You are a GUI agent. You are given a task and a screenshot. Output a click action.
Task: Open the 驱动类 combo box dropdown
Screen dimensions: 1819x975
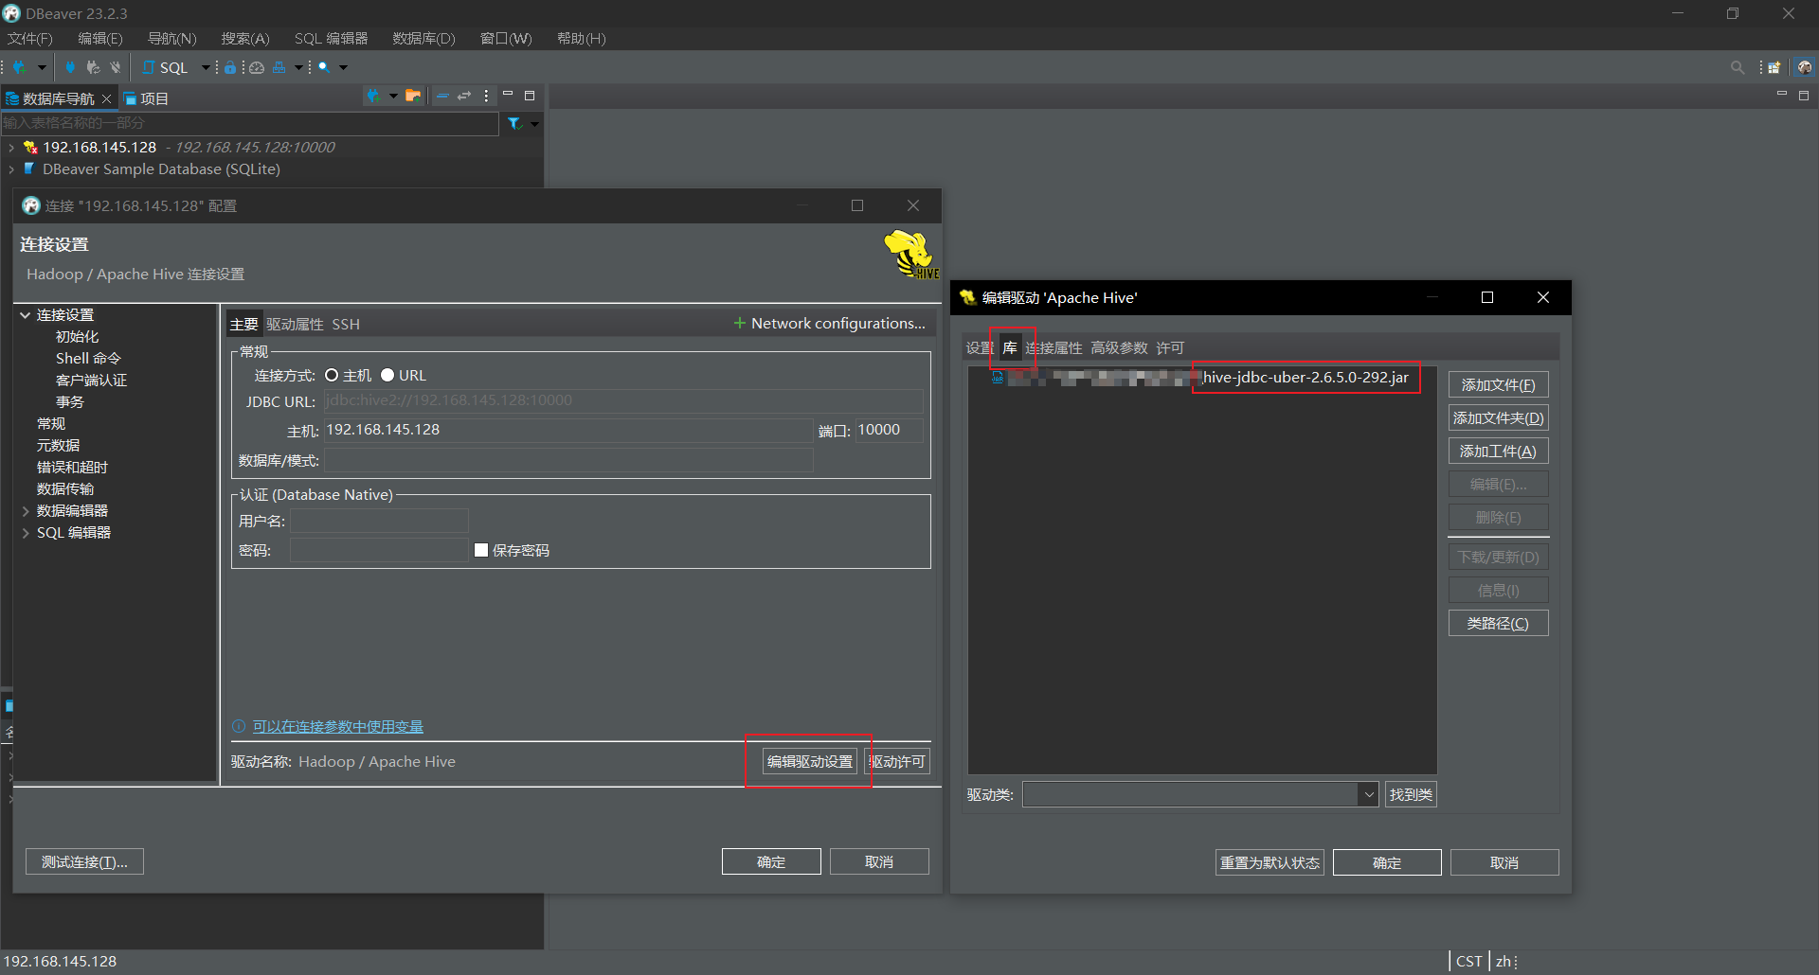(1368, 795)
